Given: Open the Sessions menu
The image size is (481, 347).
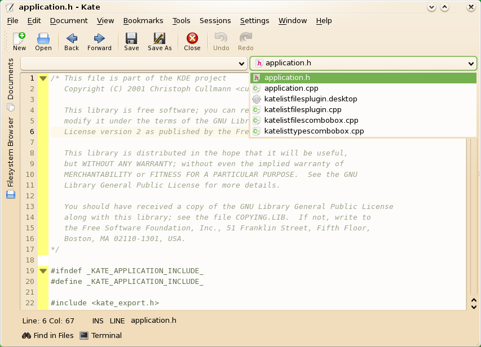Looking at the screenshot, I should pos(215,20).
